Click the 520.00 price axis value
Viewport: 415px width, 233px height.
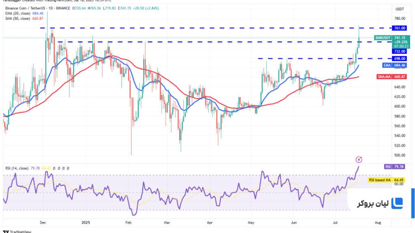pos(400,146)
